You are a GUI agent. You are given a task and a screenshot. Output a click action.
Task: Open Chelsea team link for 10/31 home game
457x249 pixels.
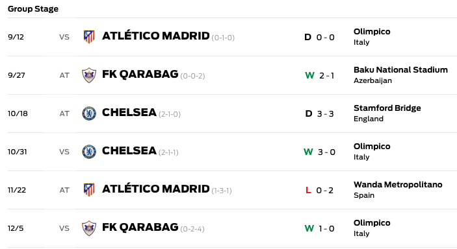point(129,151)
